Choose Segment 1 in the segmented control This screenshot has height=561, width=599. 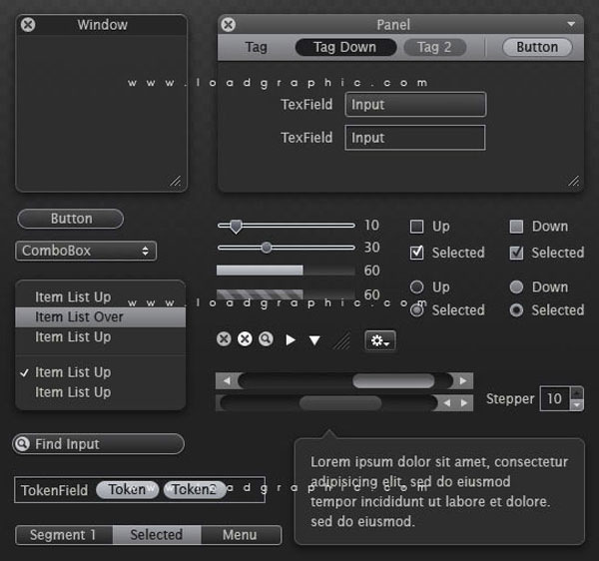(64, 535)
